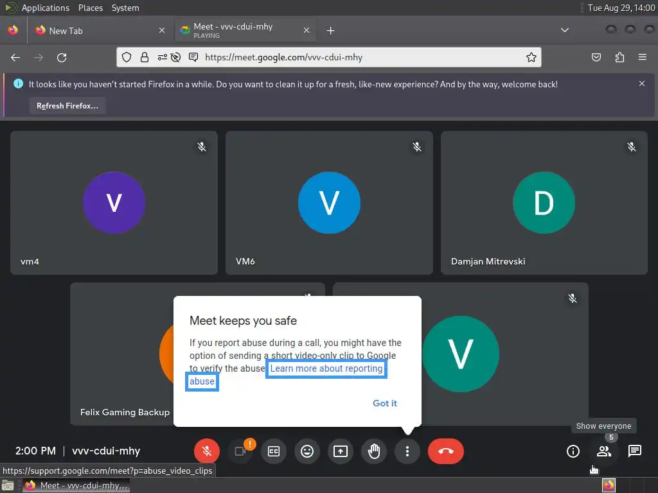The width and height of the screenshot is (658, 493).
Task: Unmute the microphone in the call bar
Action: (x=206, y=451)
